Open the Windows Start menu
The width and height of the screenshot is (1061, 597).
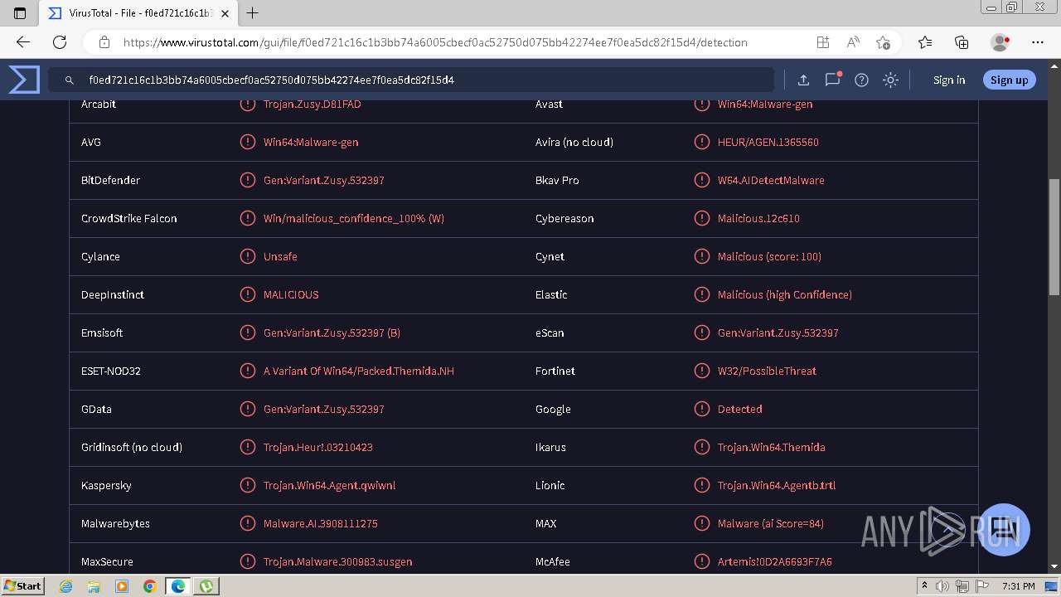point(23,585)
